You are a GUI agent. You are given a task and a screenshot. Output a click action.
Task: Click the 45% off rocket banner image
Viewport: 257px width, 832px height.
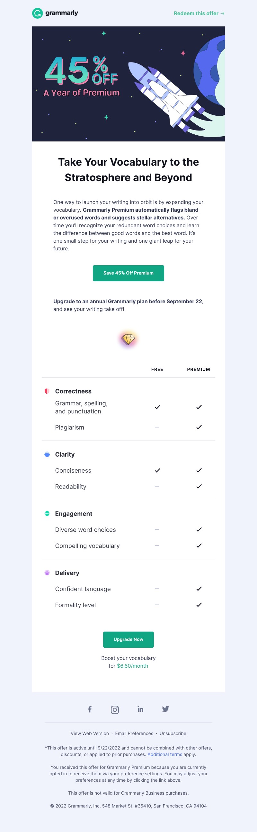[x=128, y=84]
